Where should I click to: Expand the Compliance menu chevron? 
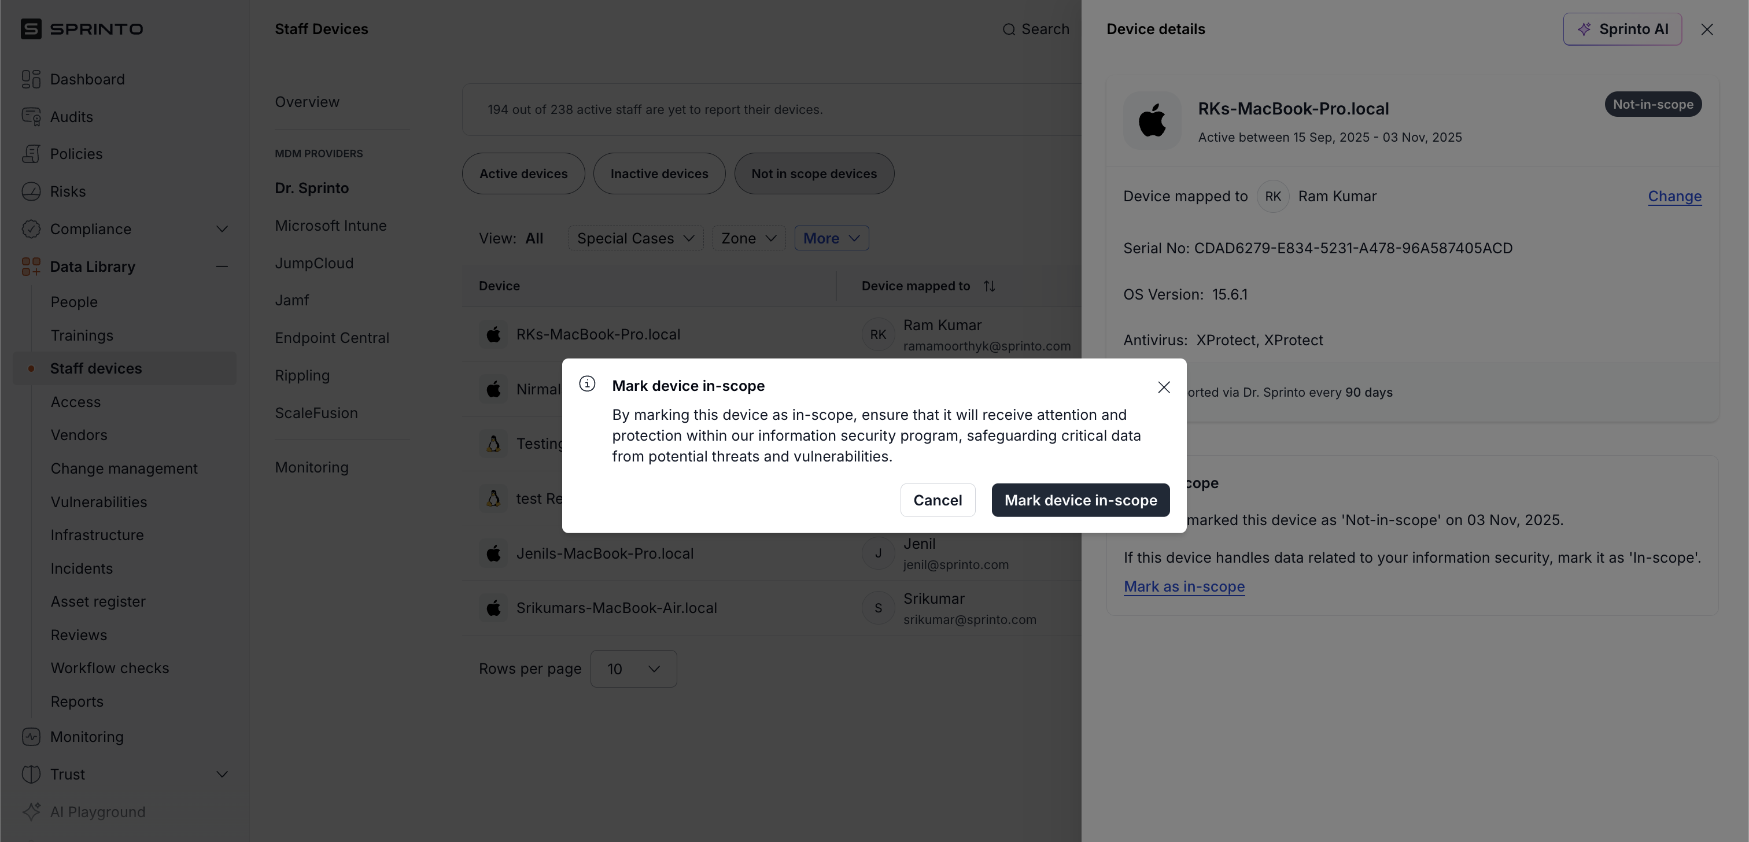[x=222, y=229]
